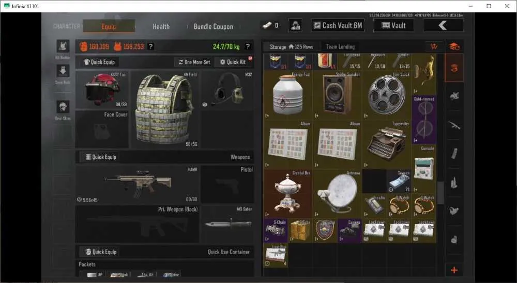Select the Console item in storage
The width and height of the screenshot is (517, 283).
tap(424, 169)
